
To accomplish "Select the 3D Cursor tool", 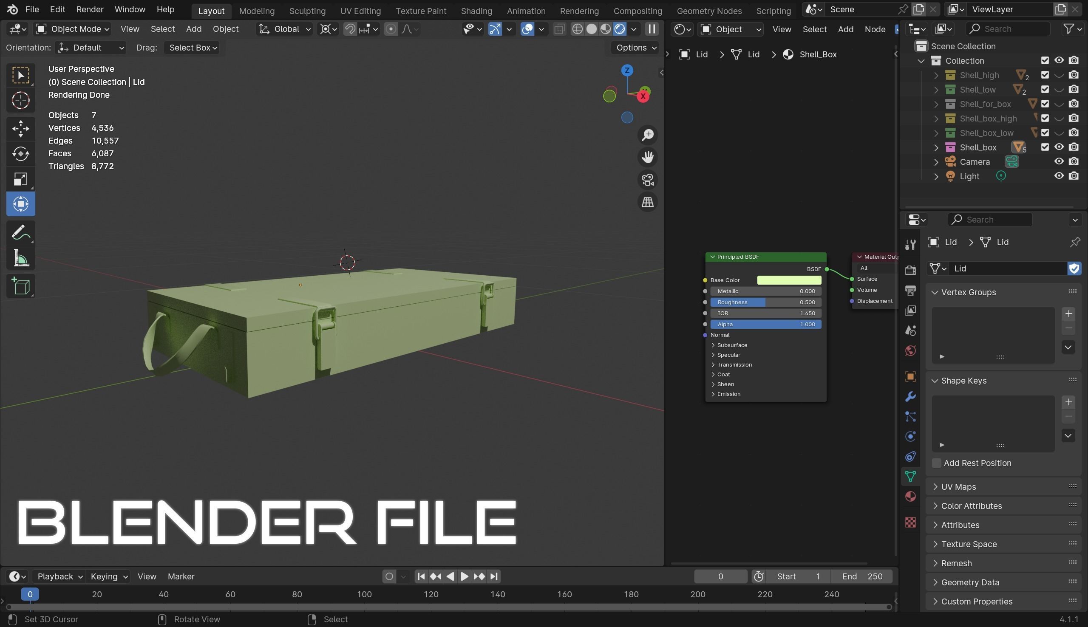I will 21,100.
